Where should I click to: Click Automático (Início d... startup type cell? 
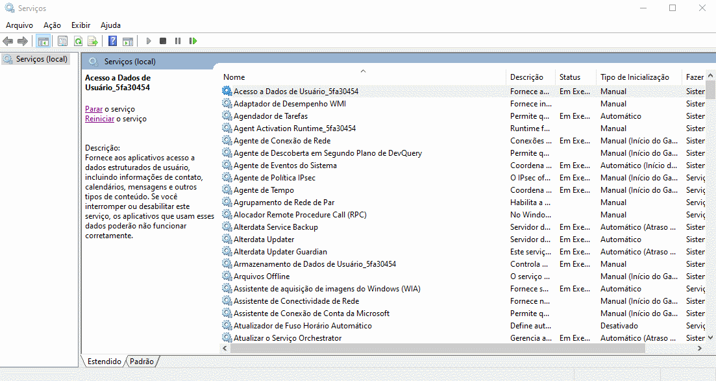(x=639, y=165)
